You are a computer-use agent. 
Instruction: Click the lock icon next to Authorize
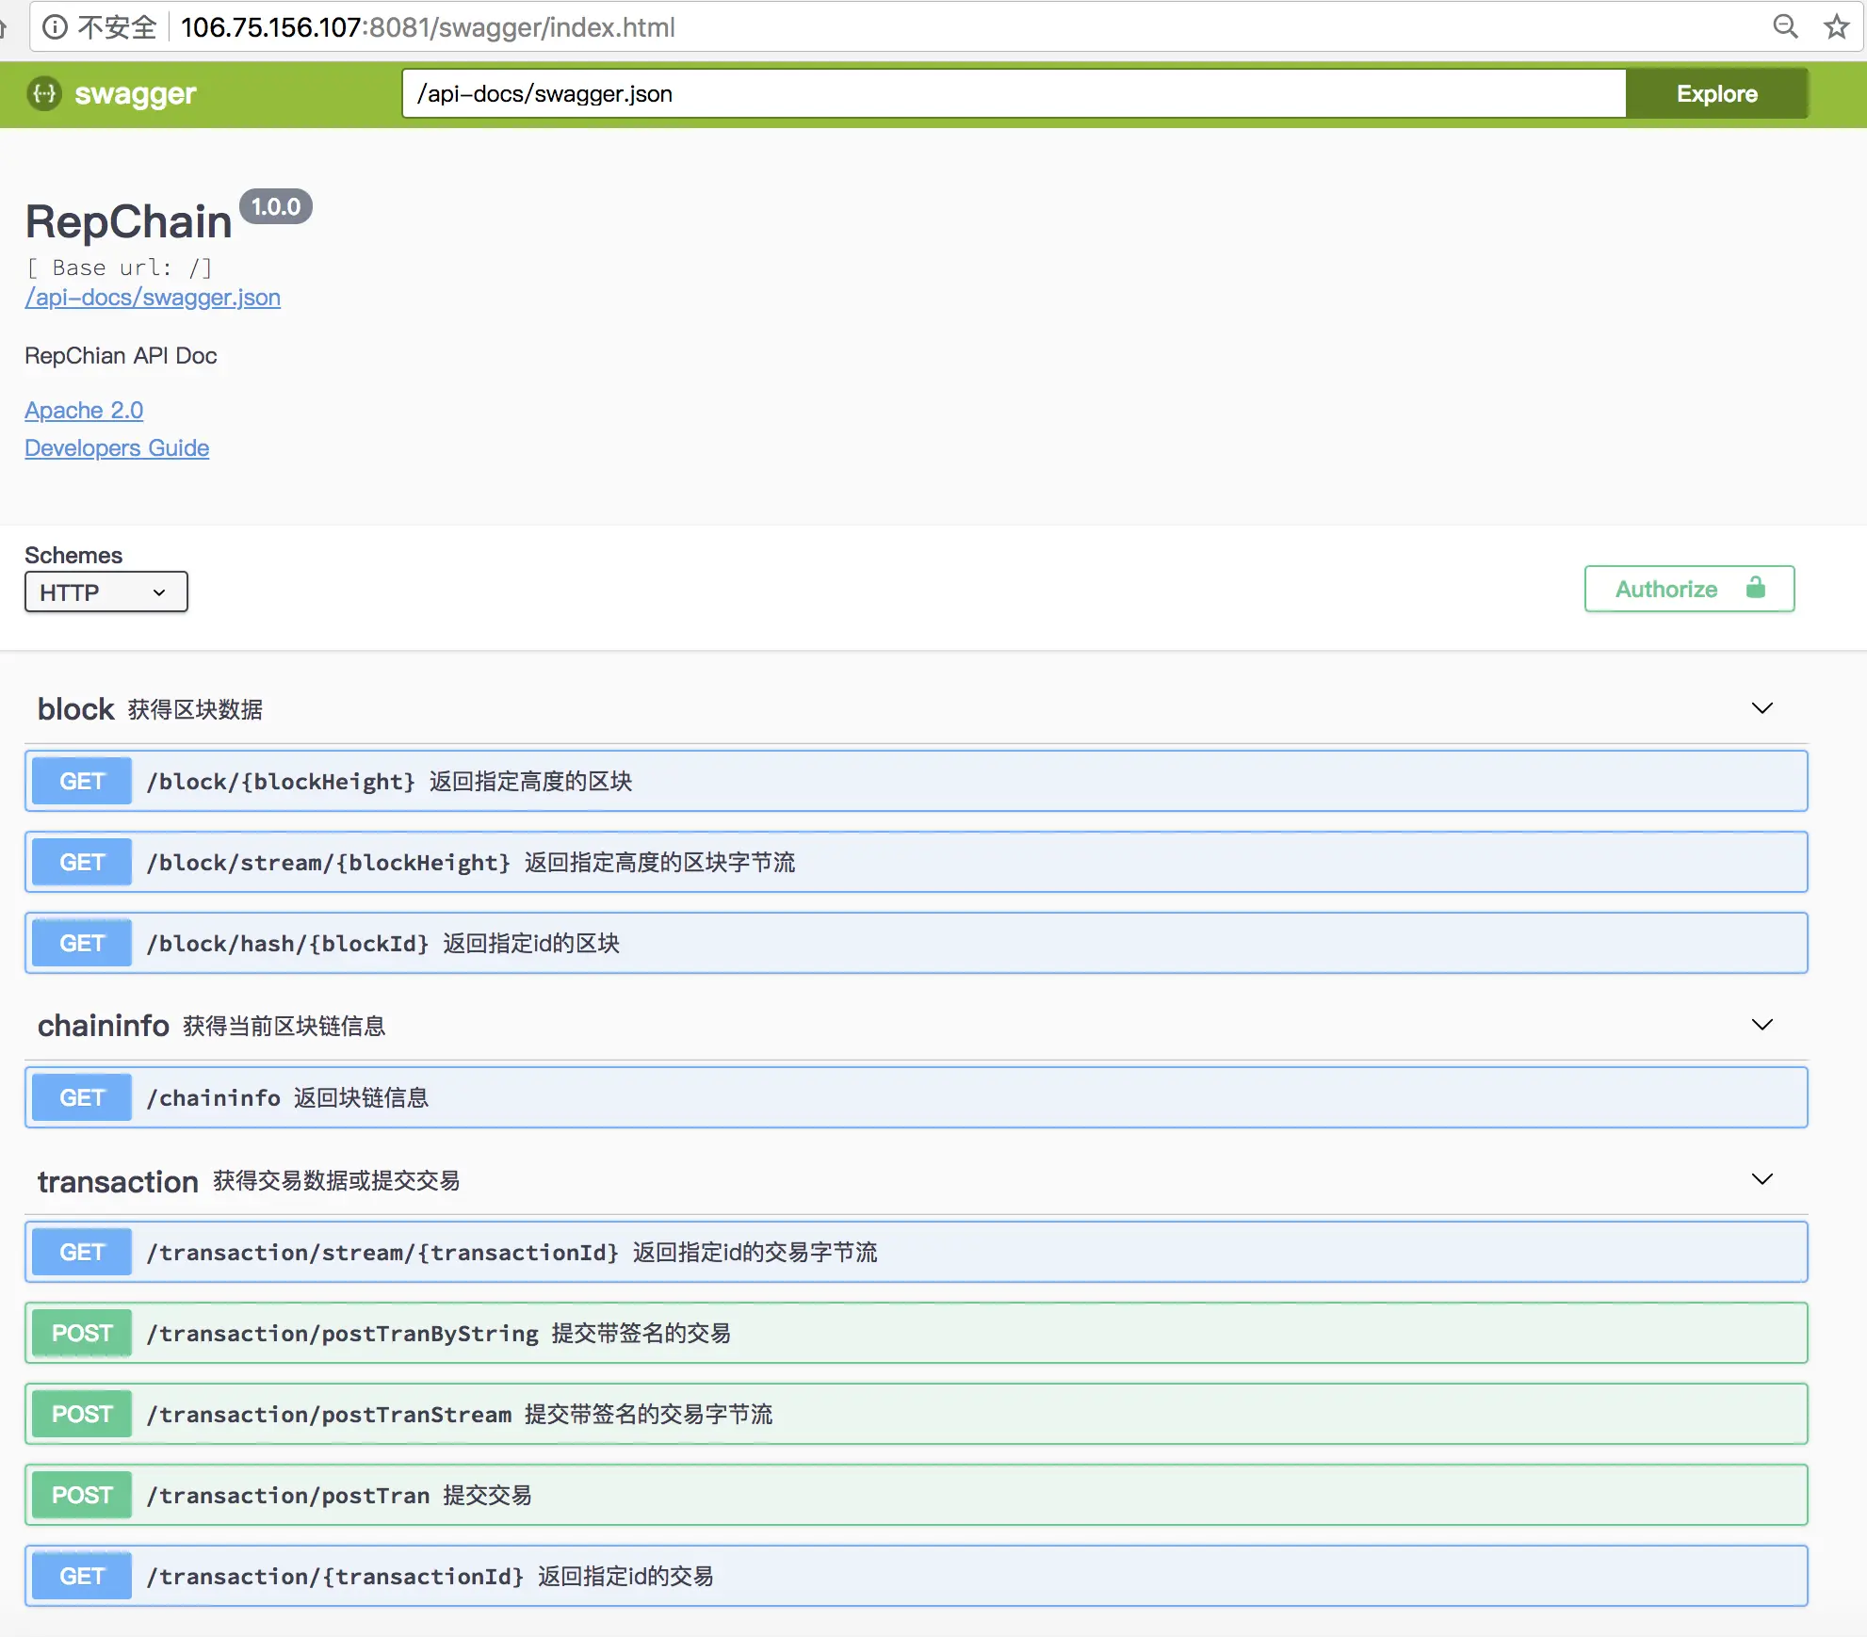tap(1758, 589)
